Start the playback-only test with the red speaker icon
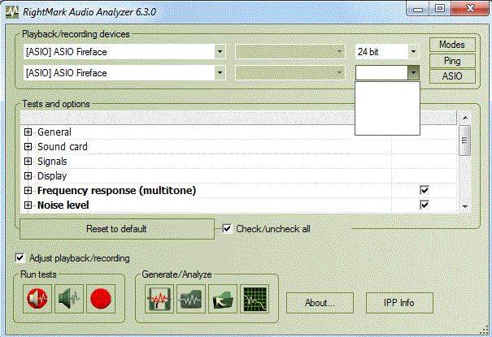The height and width of the screenshot is (337, 492). [x=37, y=299]
